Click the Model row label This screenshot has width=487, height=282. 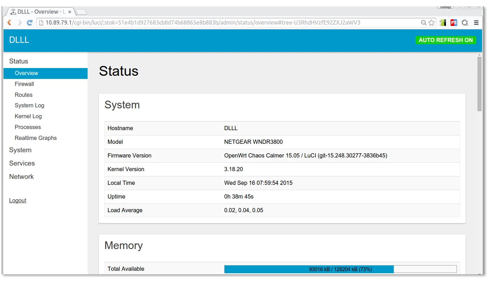coord(115,142)
